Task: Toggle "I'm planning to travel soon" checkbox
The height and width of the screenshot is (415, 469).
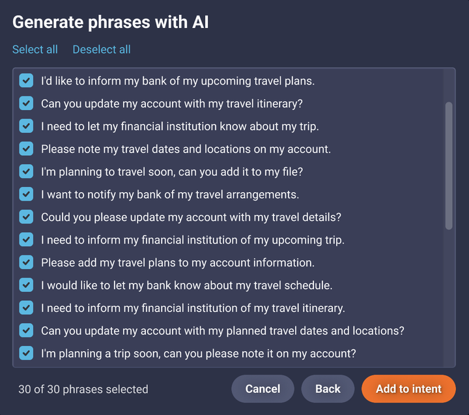Action: [26, 171]
